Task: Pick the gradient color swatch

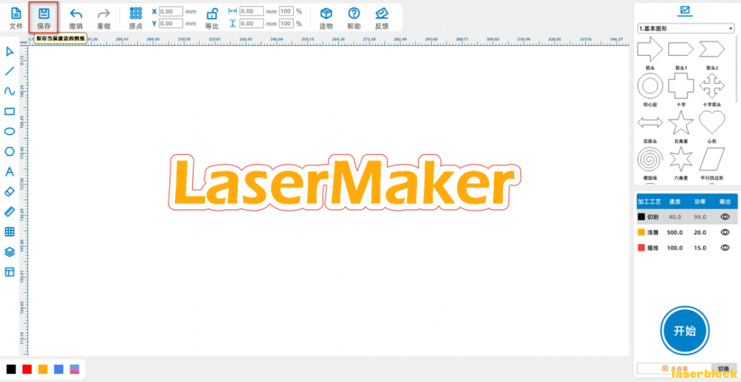Action: tap(75, 369)
